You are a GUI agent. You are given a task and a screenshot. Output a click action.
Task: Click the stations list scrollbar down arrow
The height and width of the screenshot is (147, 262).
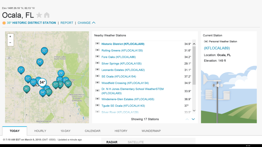[x=194, y=111]
